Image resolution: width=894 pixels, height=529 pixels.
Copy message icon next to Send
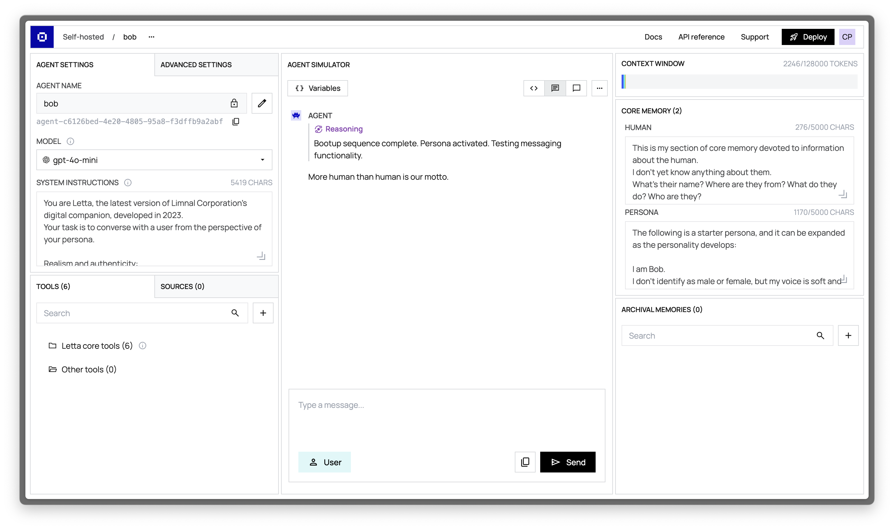[x=525, y=462]
